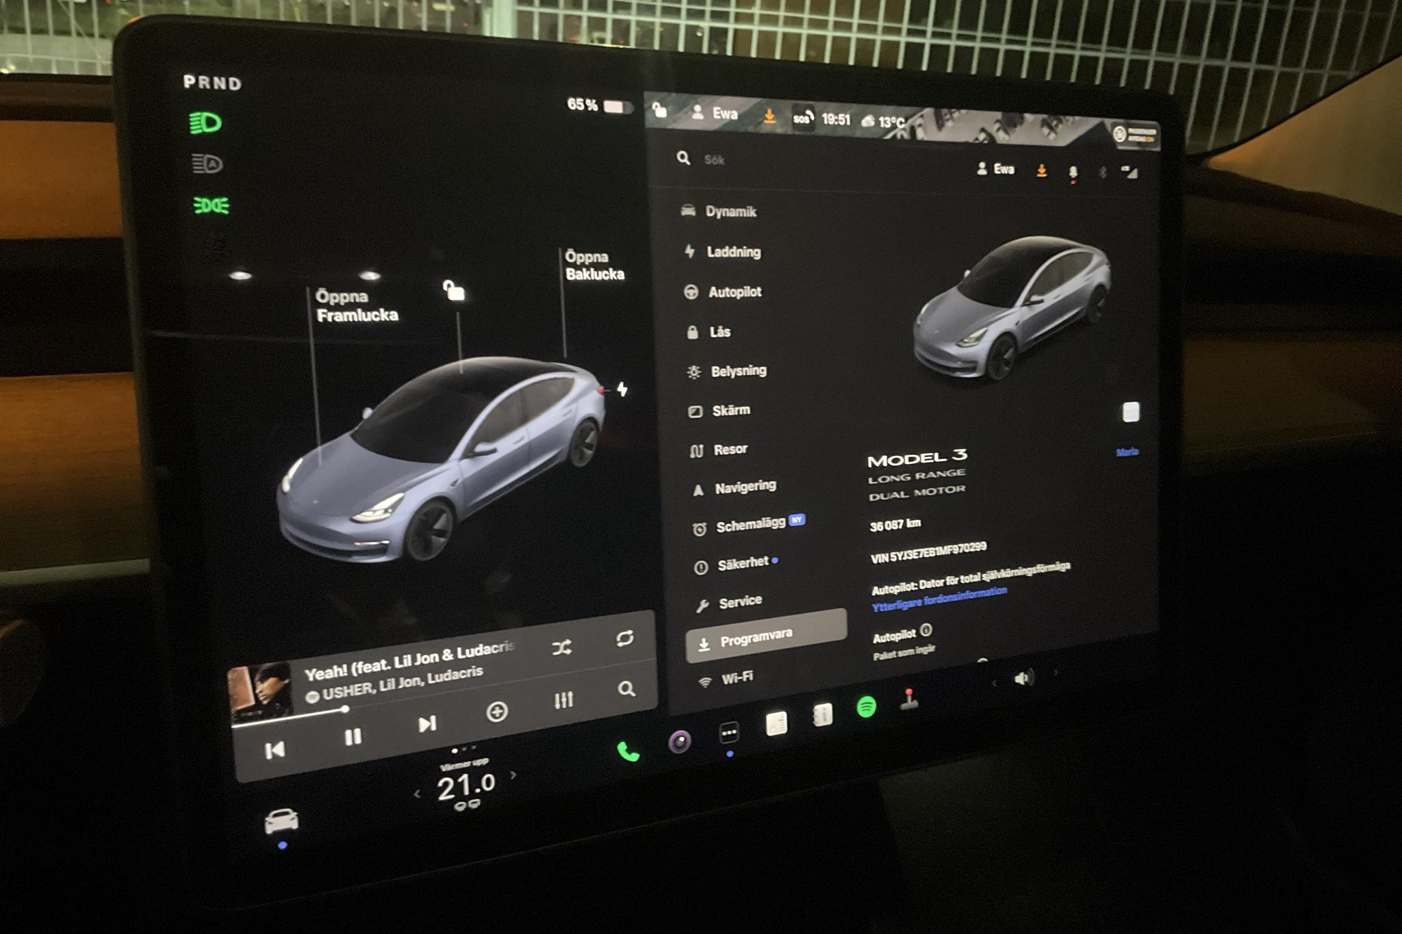Open the green Phone app

[628, 752]
